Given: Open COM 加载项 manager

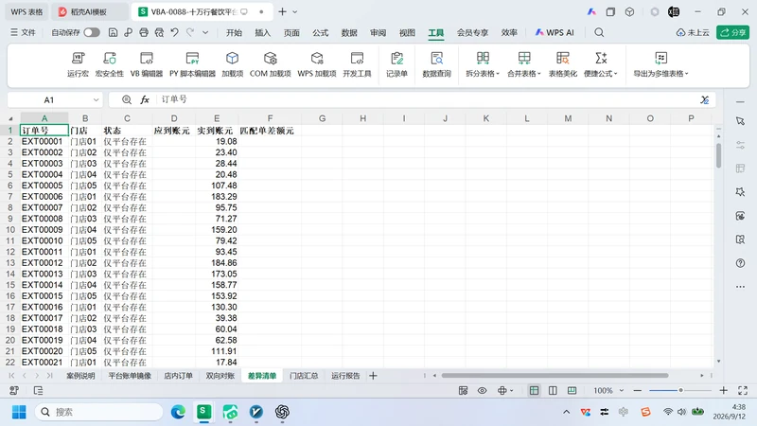Looking at the screenshot, I should (x=271, y=64).
